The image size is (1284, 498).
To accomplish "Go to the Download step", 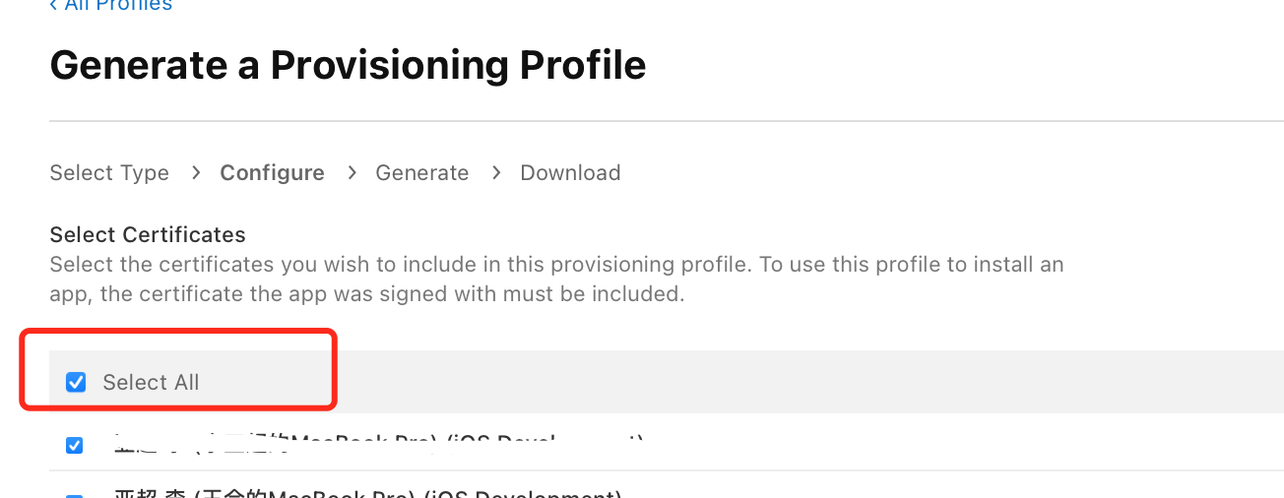I will [570, 173].
